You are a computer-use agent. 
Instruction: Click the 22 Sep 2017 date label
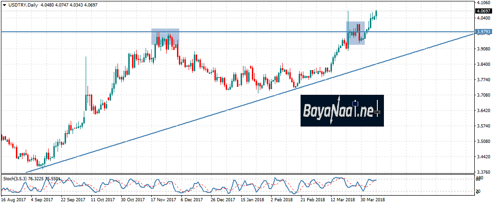coord(73,200)
